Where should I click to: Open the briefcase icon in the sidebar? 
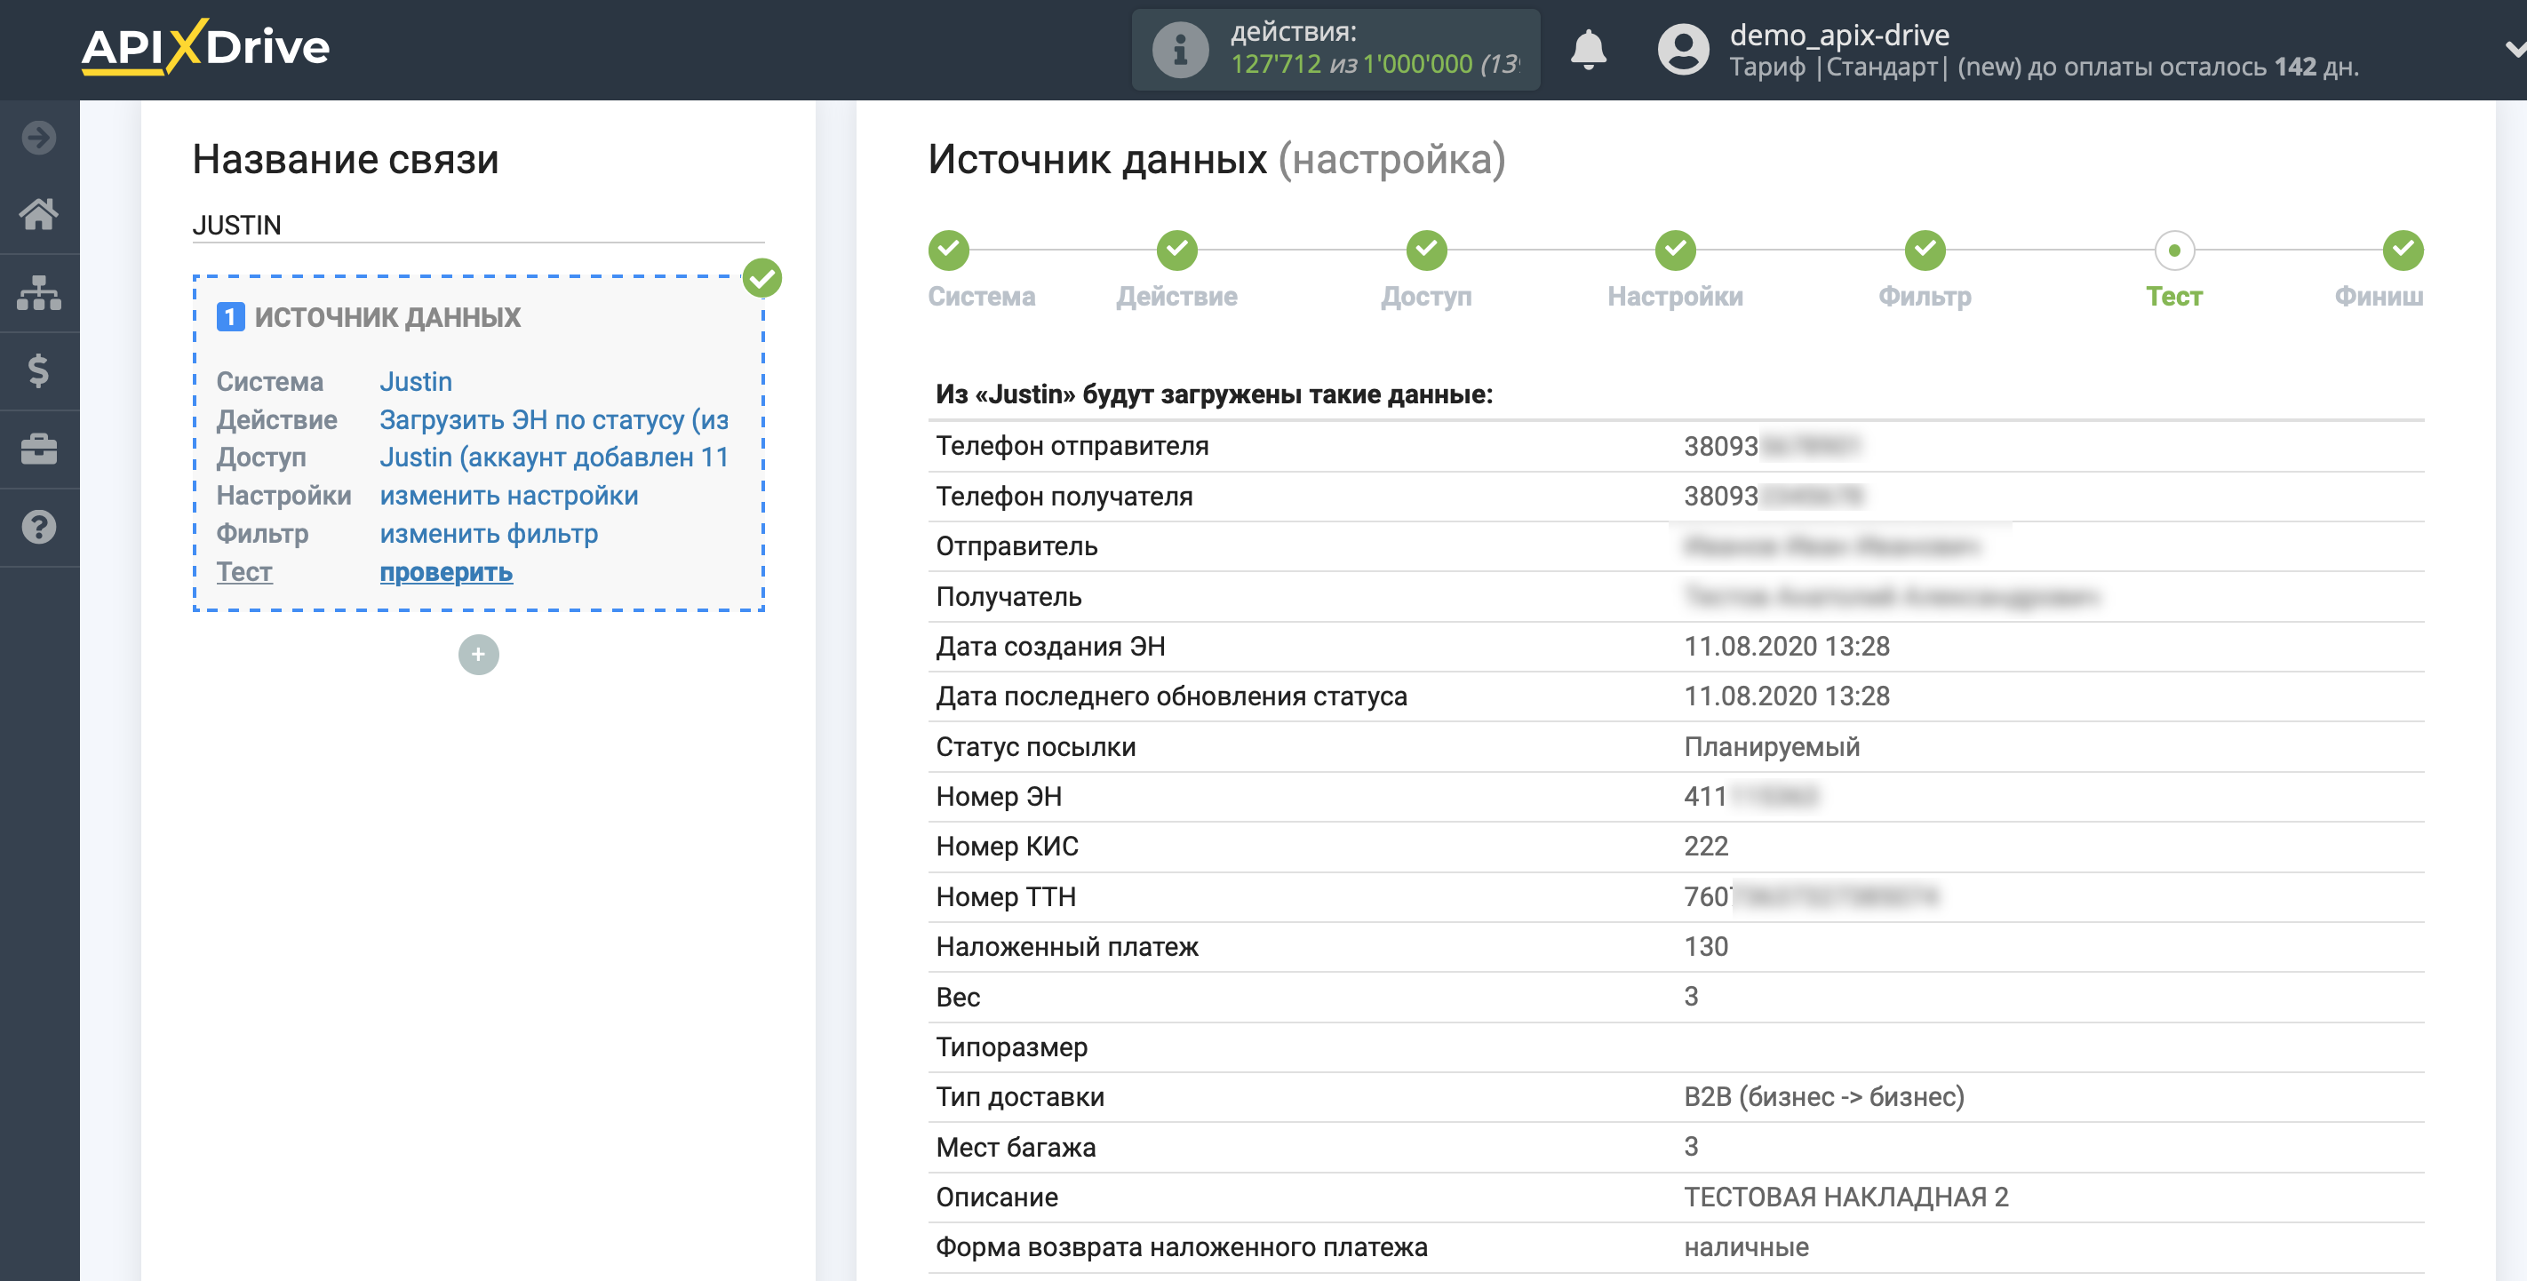point(39,450)
